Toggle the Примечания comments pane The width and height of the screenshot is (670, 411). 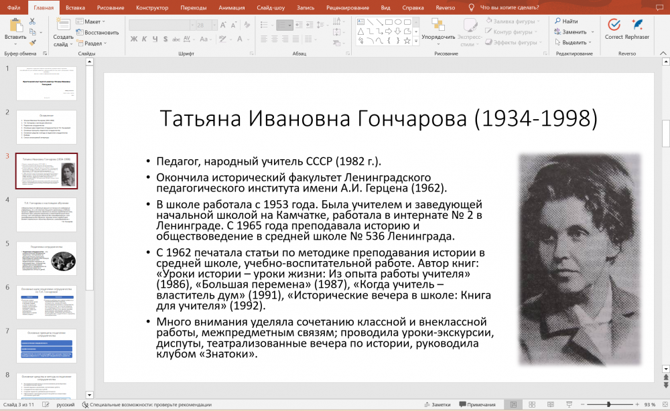476,405
